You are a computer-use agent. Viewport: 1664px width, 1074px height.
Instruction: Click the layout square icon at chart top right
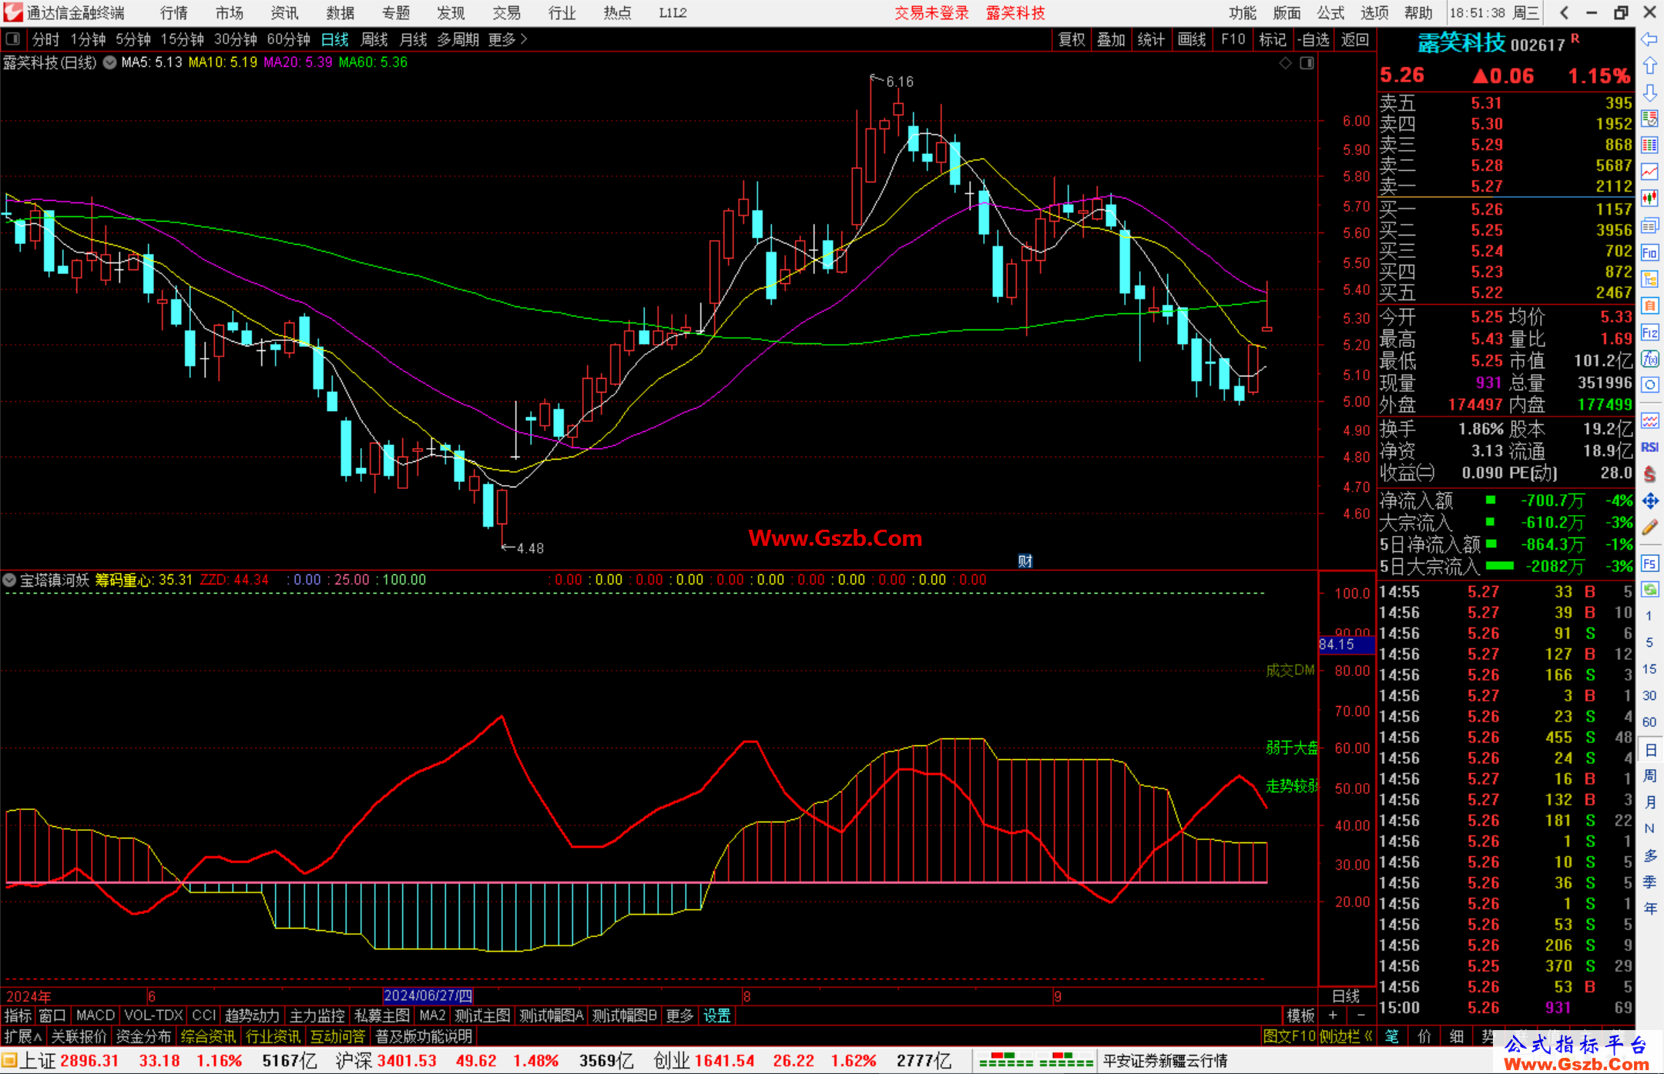click(1307, 63)
